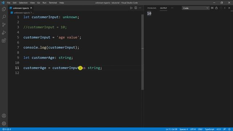Open the notifications bell in status bar
The height and width of the screenshot is (131, 233).
point(229,129)
